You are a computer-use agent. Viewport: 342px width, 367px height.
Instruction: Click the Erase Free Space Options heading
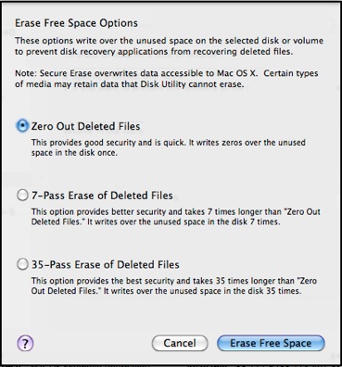(x=76, y=23)
